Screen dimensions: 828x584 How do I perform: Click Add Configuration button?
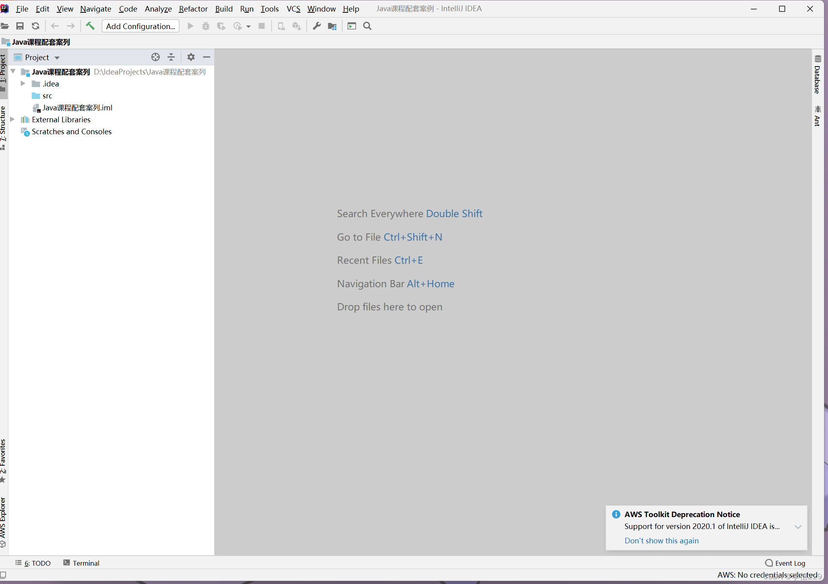click(x=140, y=26)
